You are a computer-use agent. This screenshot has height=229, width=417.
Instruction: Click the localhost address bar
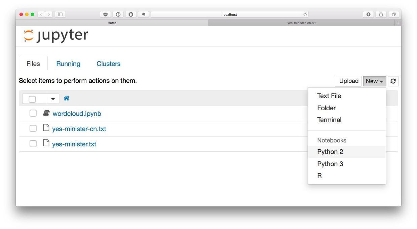229,14
